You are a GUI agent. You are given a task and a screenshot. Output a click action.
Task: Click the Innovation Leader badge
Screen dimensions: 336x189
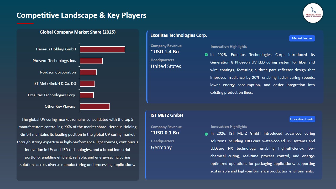(302, 119)
